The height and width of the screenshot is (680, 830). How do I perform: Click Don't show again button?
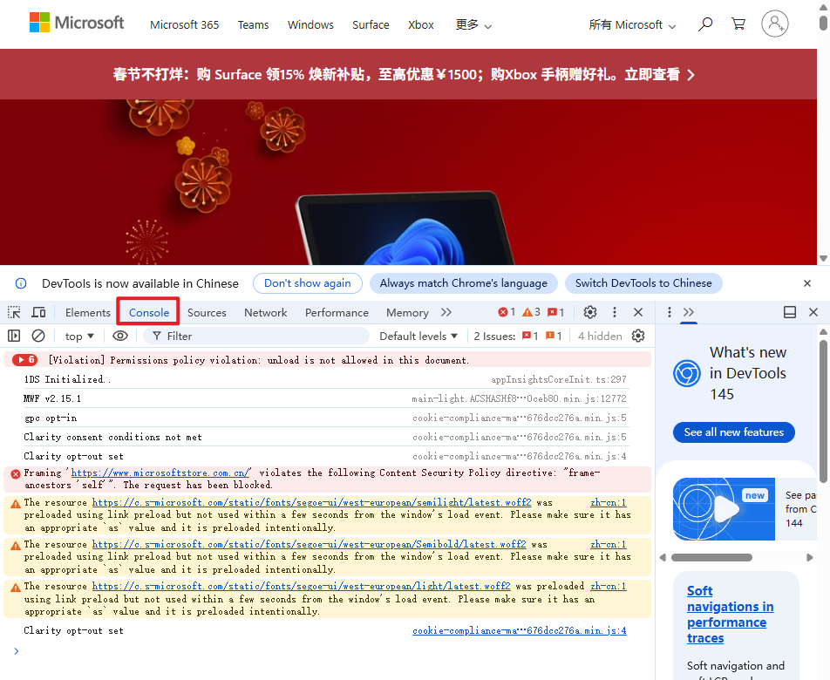308,283
